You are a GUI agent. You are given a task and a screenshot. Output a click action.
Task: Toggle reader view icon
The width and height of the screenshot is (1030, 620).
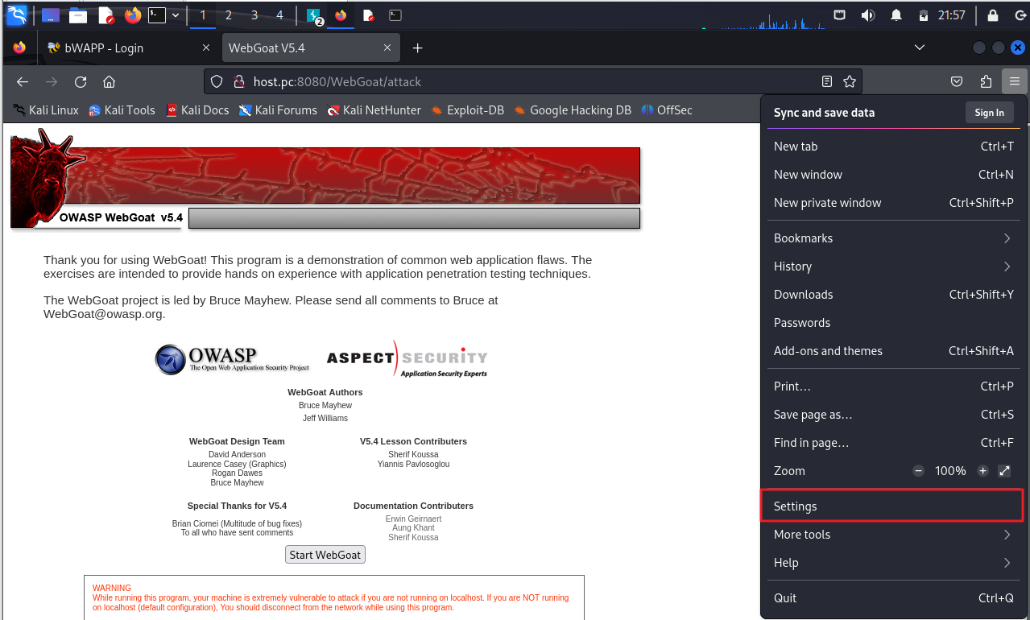point(827,81)
